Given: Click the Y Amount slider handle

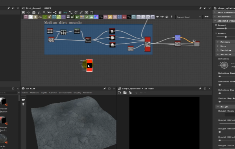Looking at the screenshot, I should coord(226,37).
